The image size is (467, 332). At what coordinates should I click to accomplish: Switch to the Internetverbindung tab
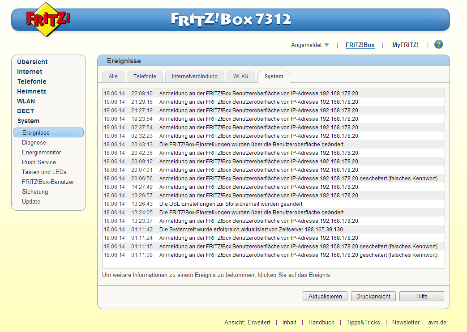pos(194,77)
